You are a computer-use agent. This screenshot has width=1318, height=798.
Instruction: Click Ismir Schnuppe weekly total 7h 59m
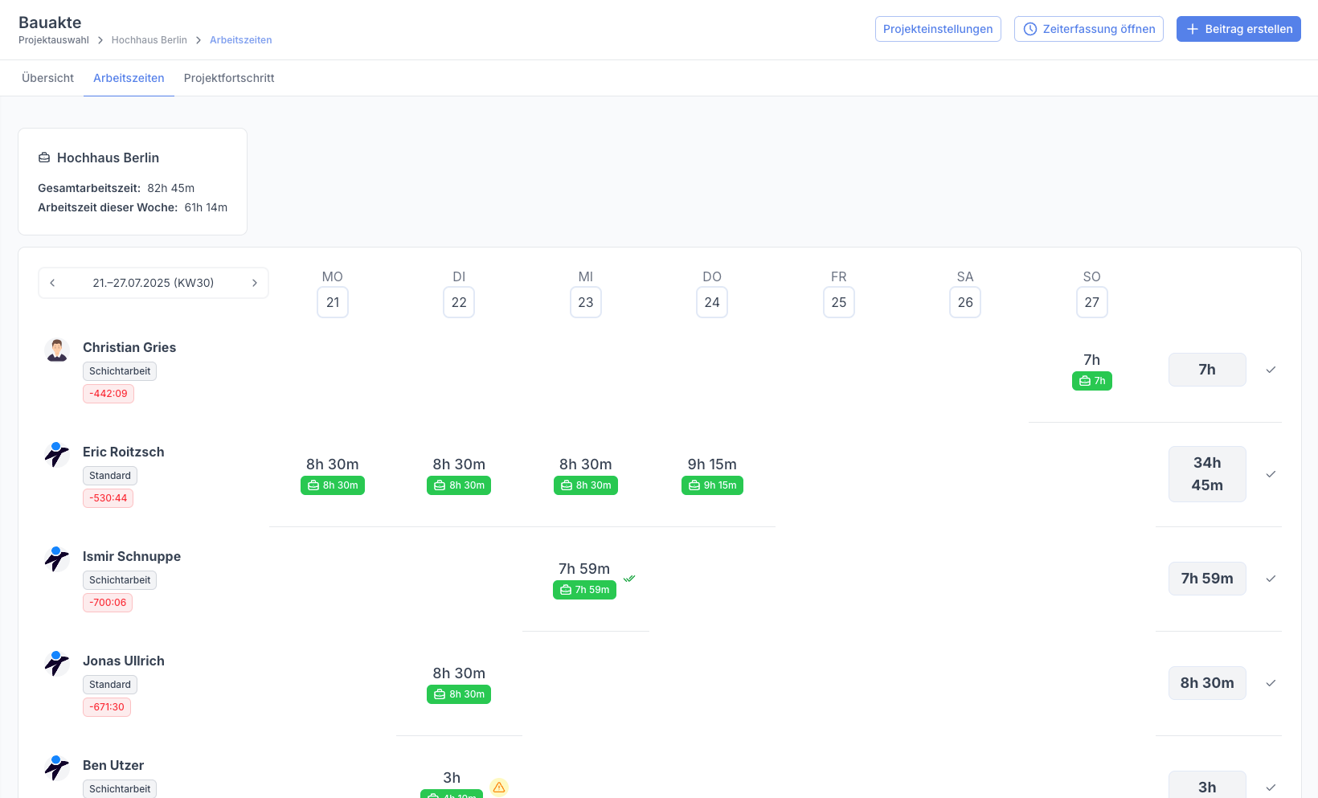click(x=1207, y=579)
